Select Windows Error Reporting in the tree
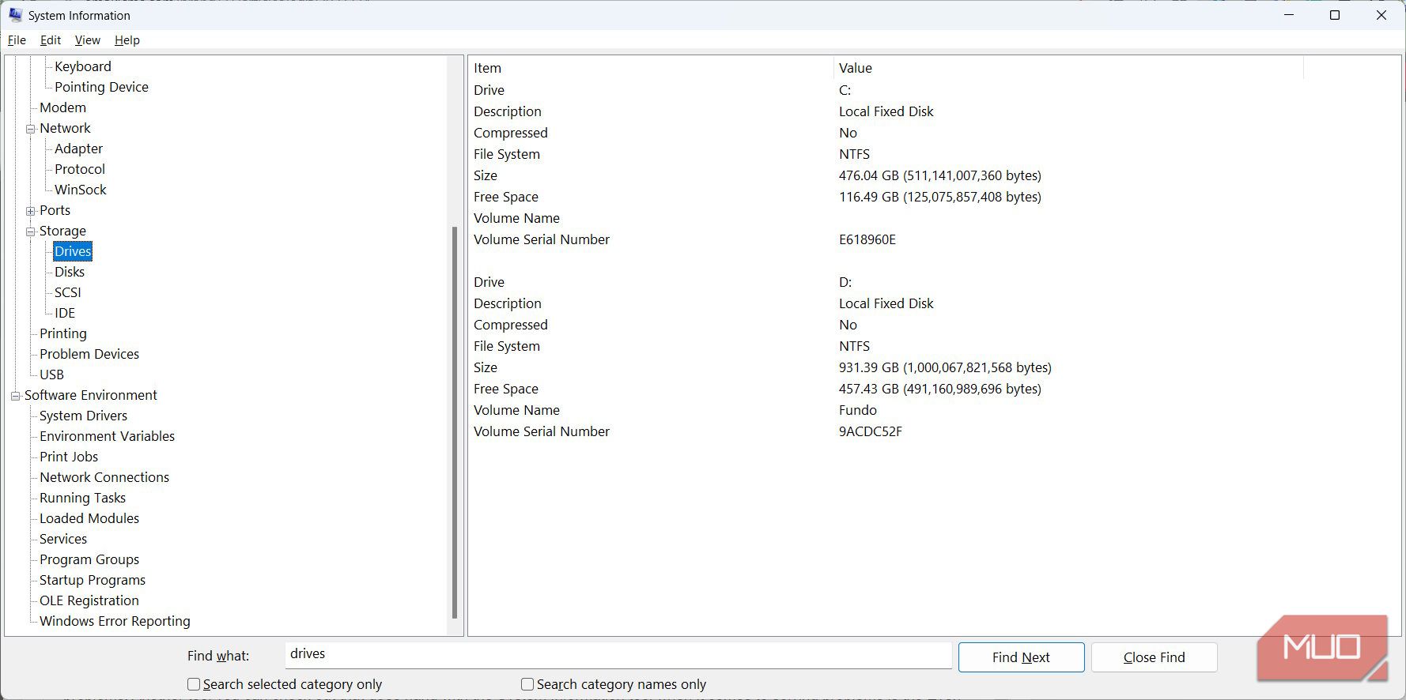This screenshot has width=1406, height=700. (115, 621)
